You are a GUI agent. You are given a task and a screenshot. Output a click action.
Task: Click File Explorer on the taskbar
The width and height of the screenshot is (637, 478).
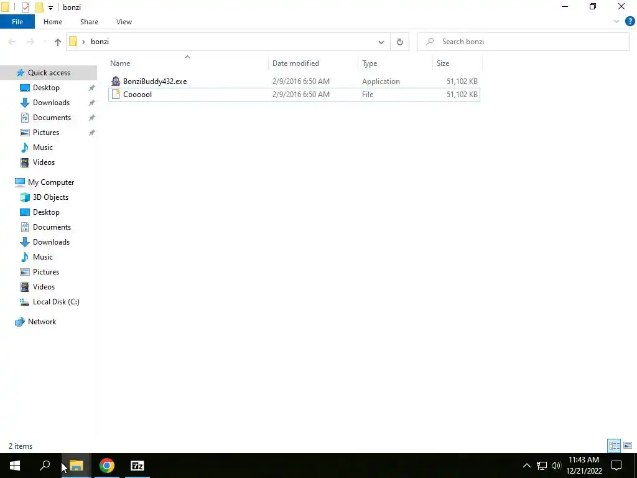click(76, 466)
